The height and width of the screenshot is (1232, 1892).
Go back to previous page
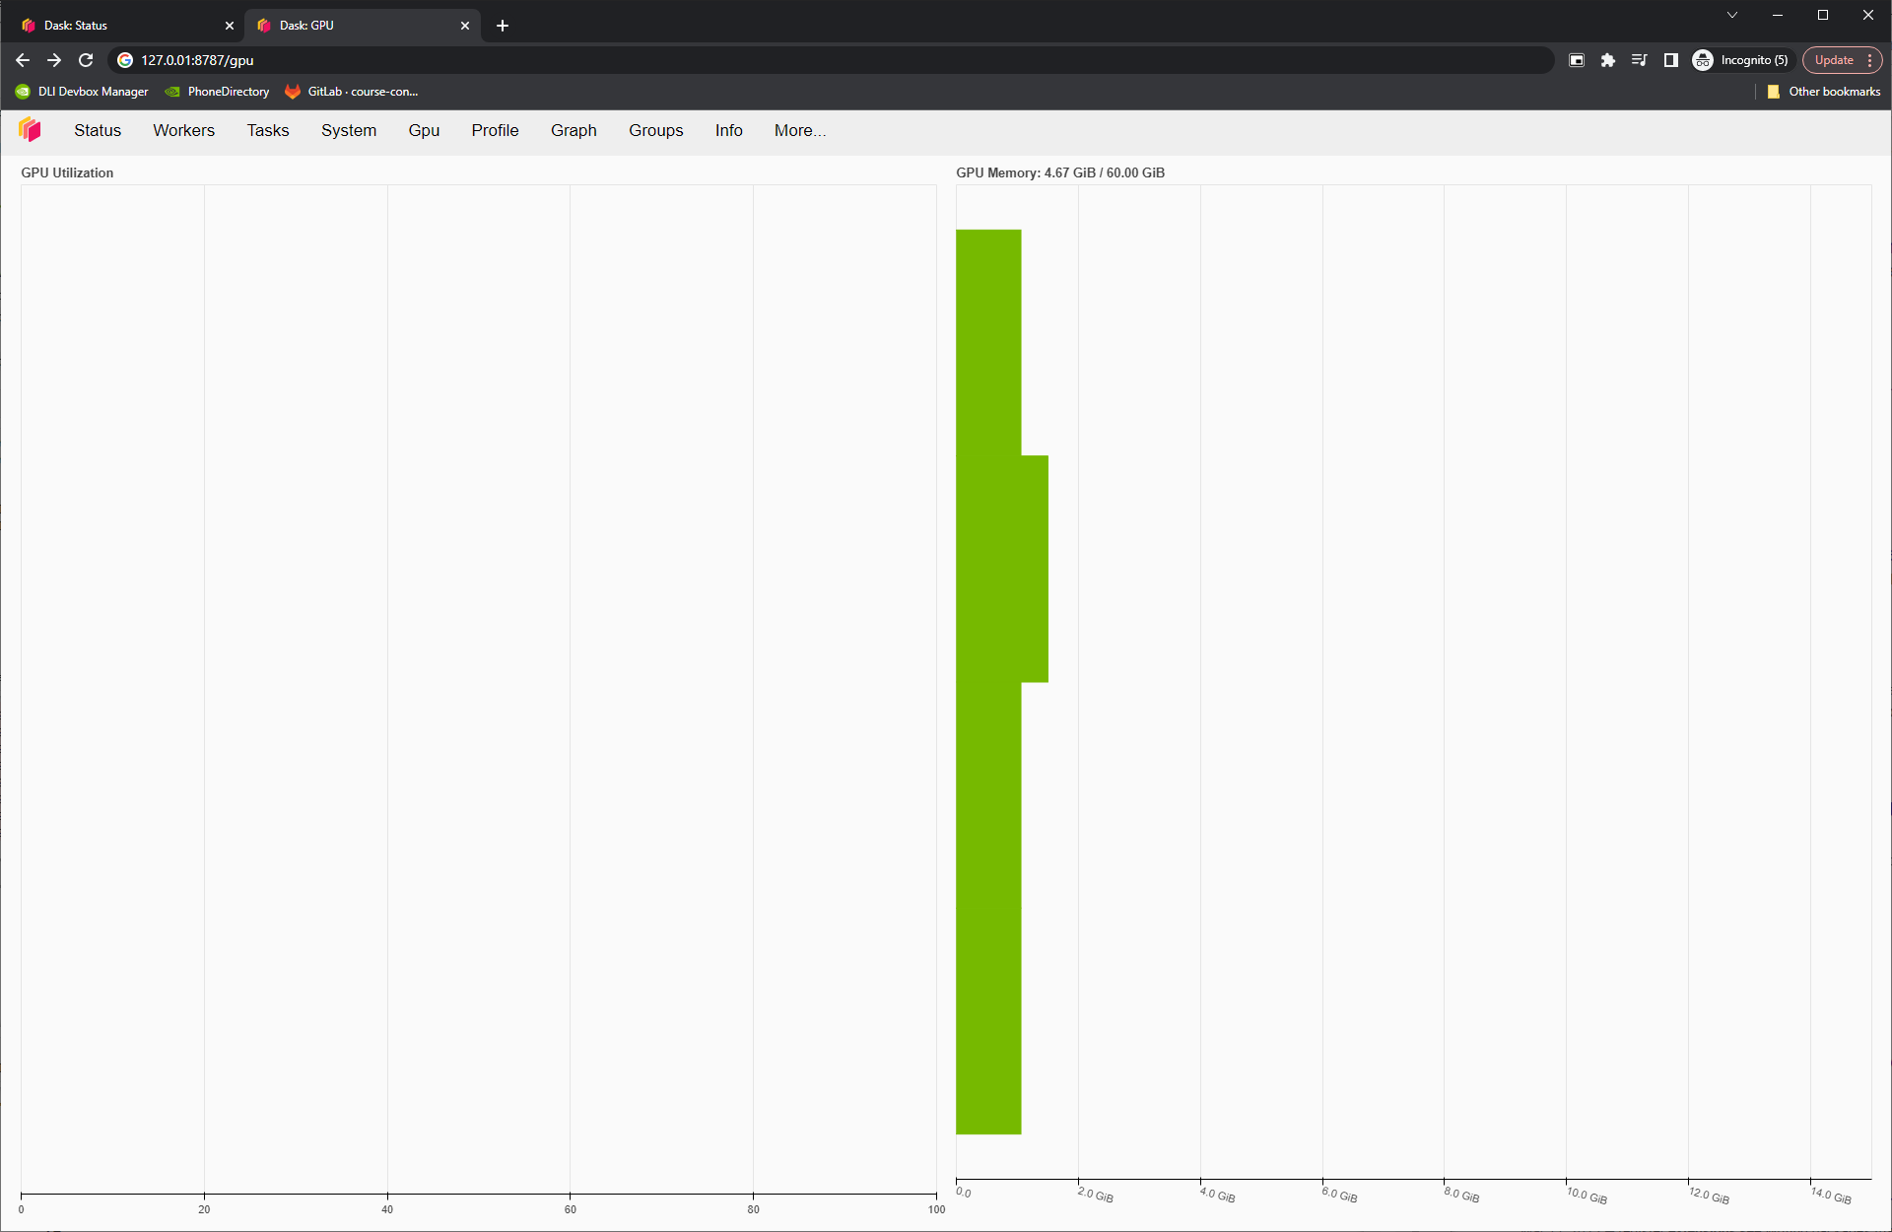click(23, 60)
